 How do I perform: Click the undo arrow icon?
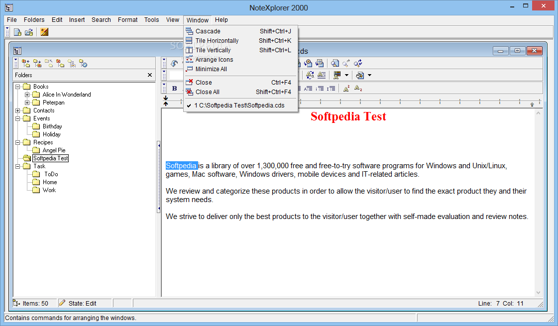[x=174, y=63]
